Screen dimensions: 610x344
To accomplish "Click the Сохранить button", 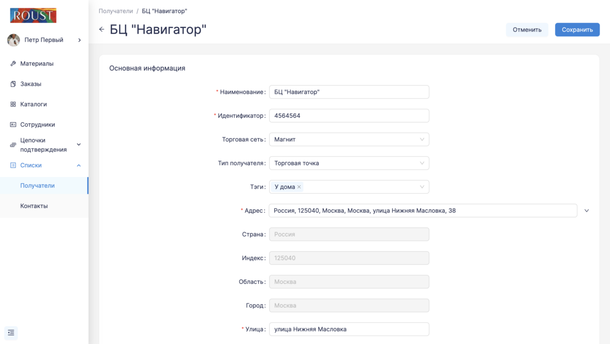I will pyautogui.click(x=577, y=30).
